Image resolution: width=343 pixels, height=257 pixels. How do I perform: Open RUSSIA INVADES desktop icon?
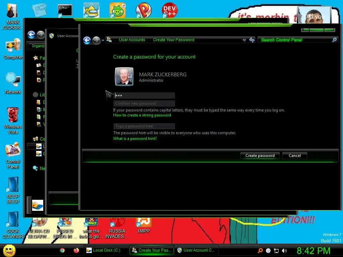tap(117, 228)
